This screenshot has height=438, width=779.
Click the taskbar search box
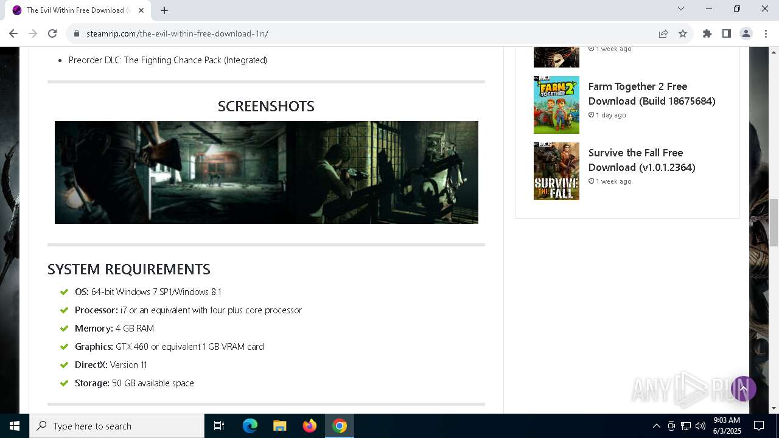pos(117,426)
